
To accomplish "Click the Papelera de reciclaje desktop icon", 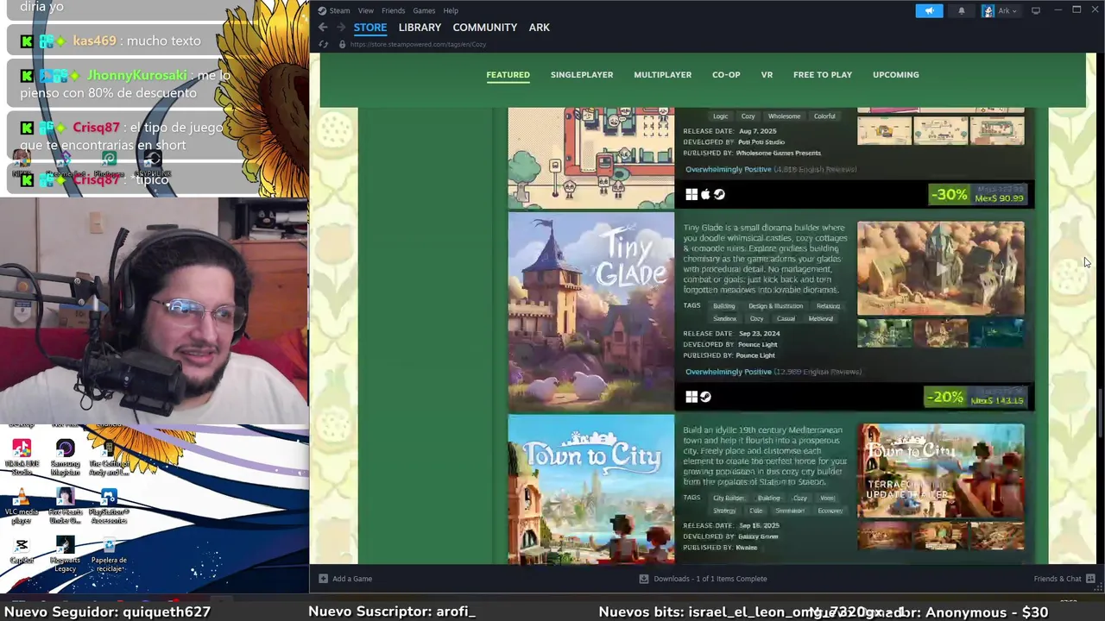I will [109, 555].
